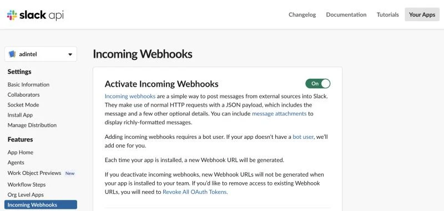Open the Collaborators settings page
444x211 pixels.
click(23, 94)
